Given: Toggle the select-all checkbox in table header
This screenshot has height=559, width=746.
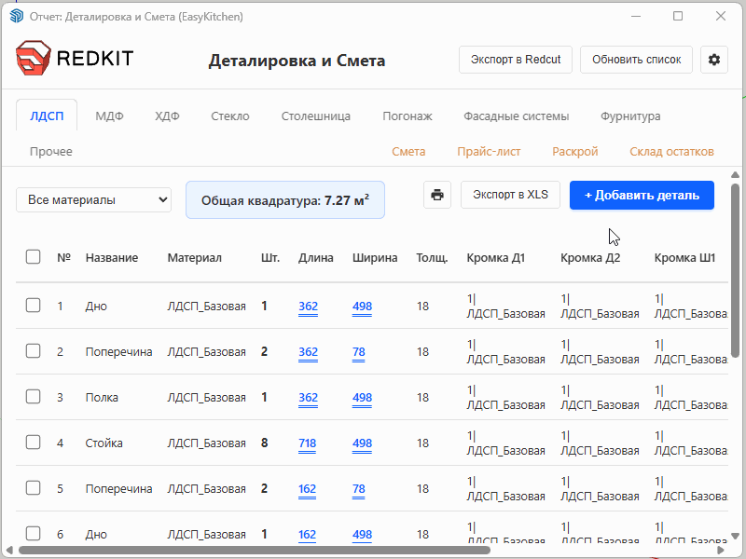Looking at the screenshot, I should tap(33, 257).
